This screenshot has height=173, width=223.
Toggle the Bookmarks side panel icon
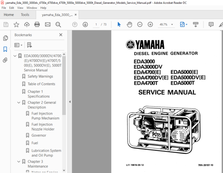coord(5,49)
